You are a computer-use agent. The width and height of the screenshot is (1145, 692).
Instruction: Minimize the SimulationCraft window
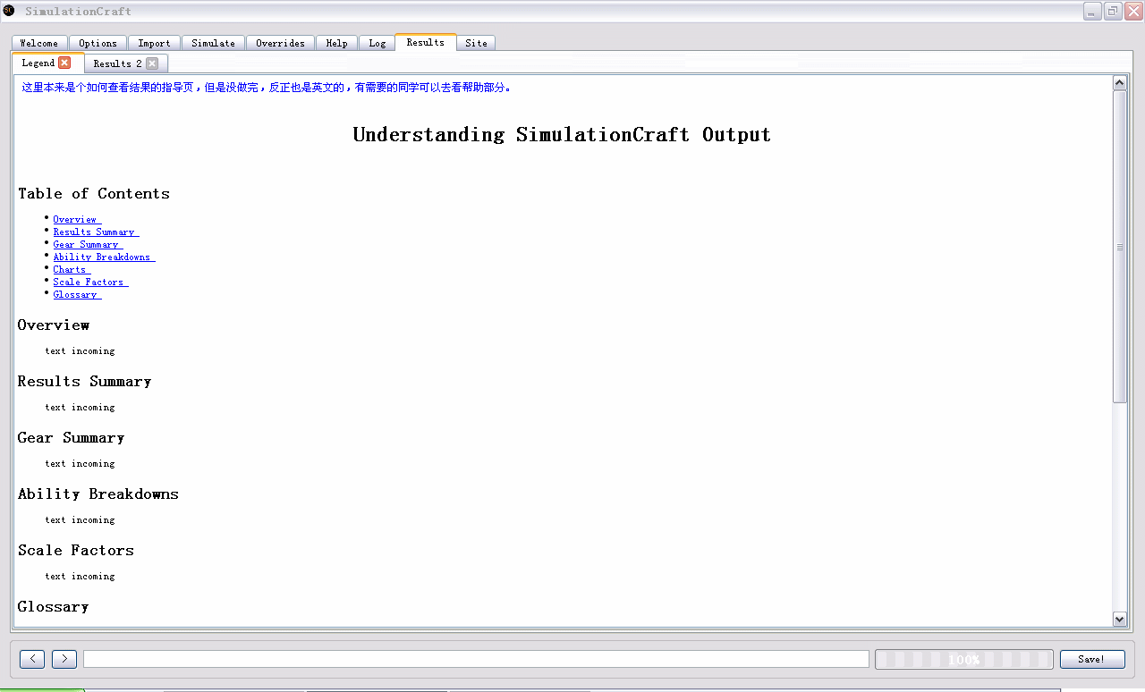(x=1092, y=11)
